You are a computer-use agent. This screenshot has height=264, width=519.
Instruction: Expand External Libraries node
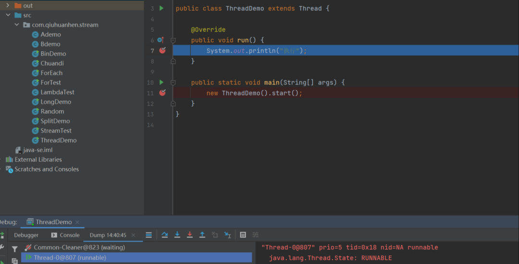point(2,159)
